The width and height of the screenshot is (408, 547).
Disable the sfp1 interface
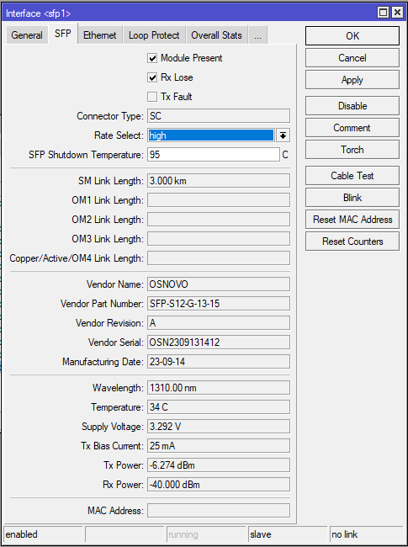point(352,106)
